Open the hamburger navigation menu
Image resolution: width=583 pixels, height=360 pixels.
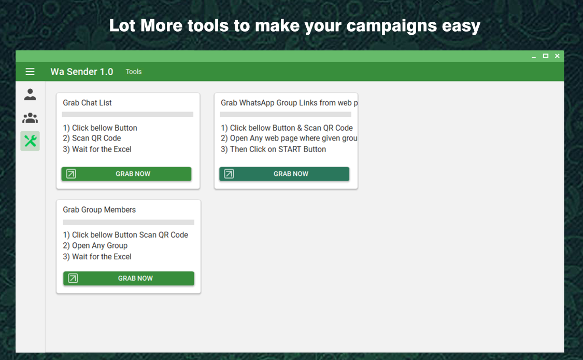[30, 72]
